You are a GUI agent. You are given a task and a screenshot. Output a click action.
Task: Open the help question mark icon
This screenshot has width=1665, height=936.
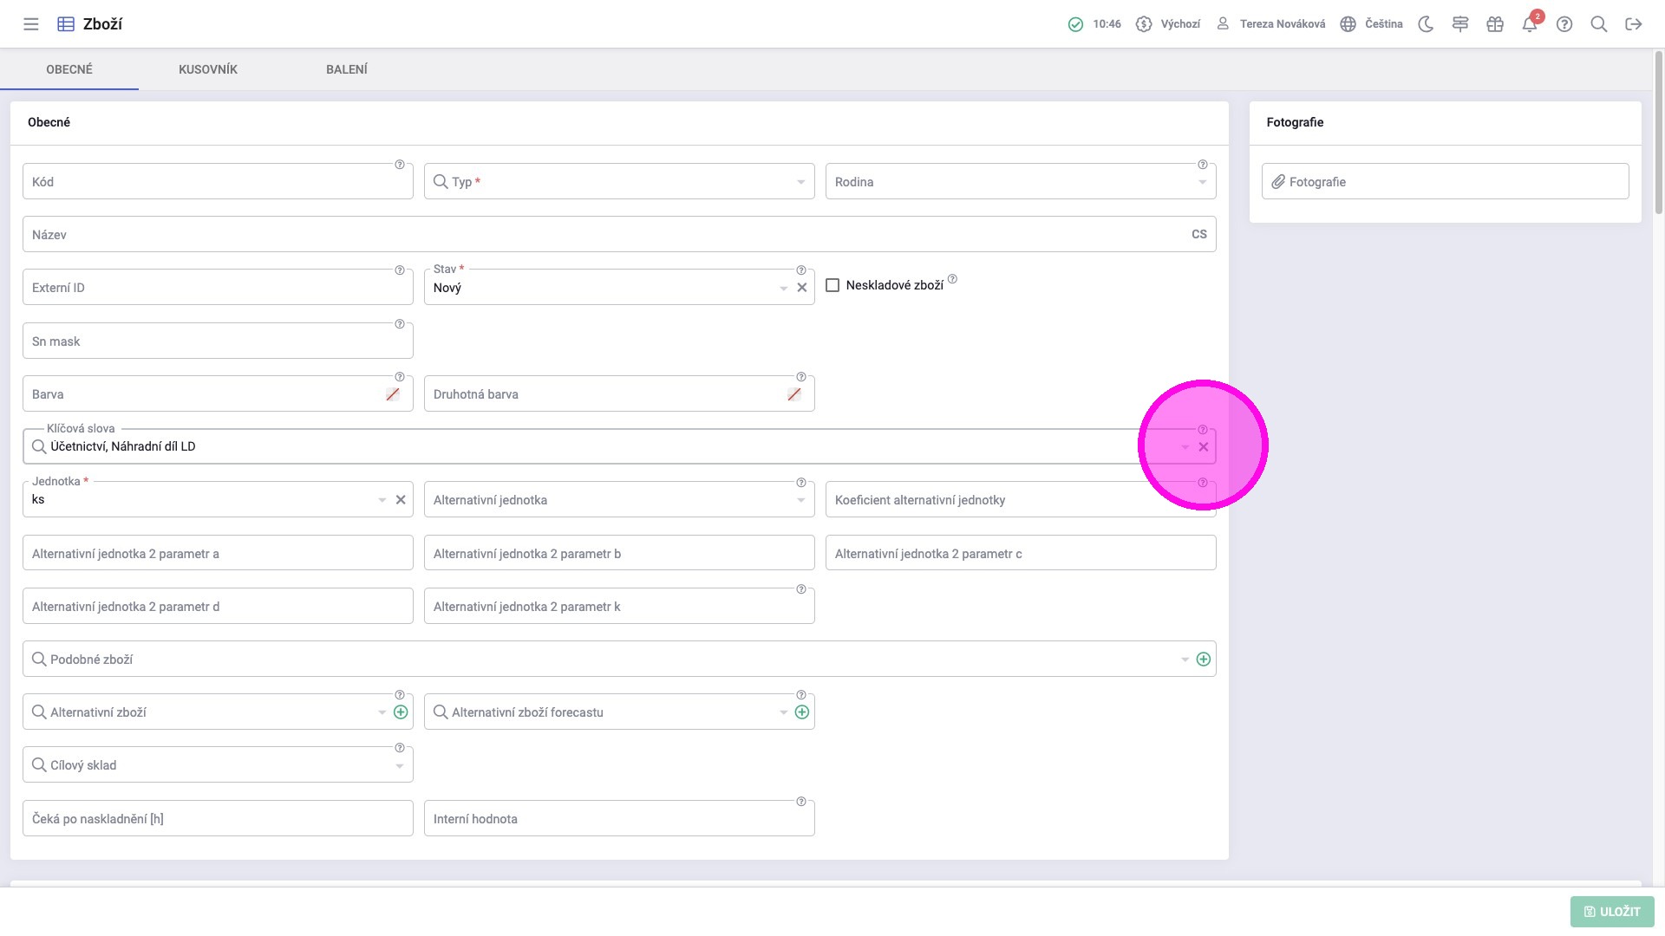(1564, 24)
